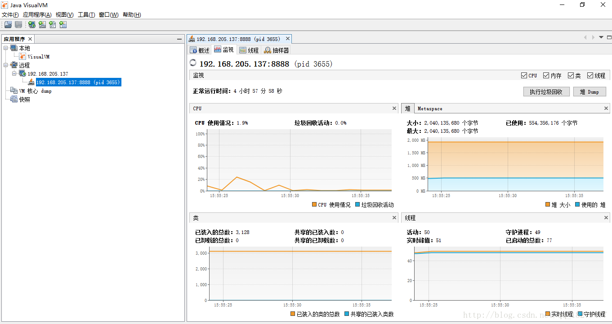Open the 帮助(H) menu

pyautogui.click(x=132, y=15)
